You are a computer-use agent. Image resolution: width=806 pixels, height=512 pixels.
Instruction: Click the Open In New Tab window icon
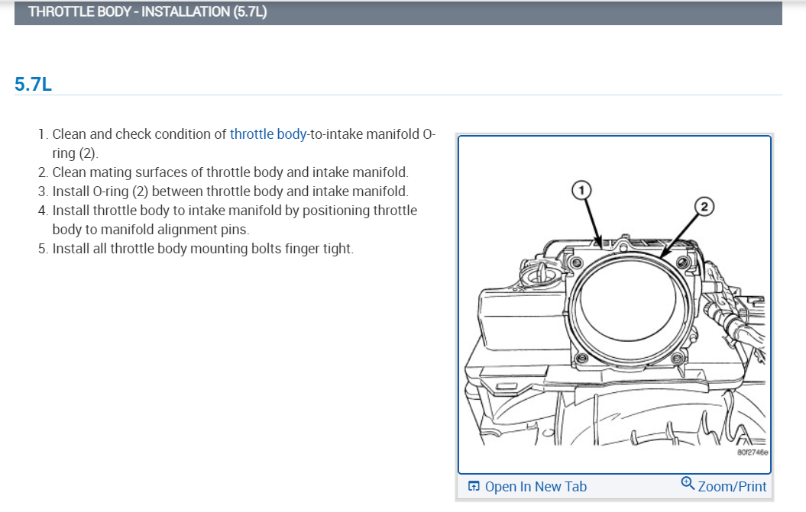474,486
